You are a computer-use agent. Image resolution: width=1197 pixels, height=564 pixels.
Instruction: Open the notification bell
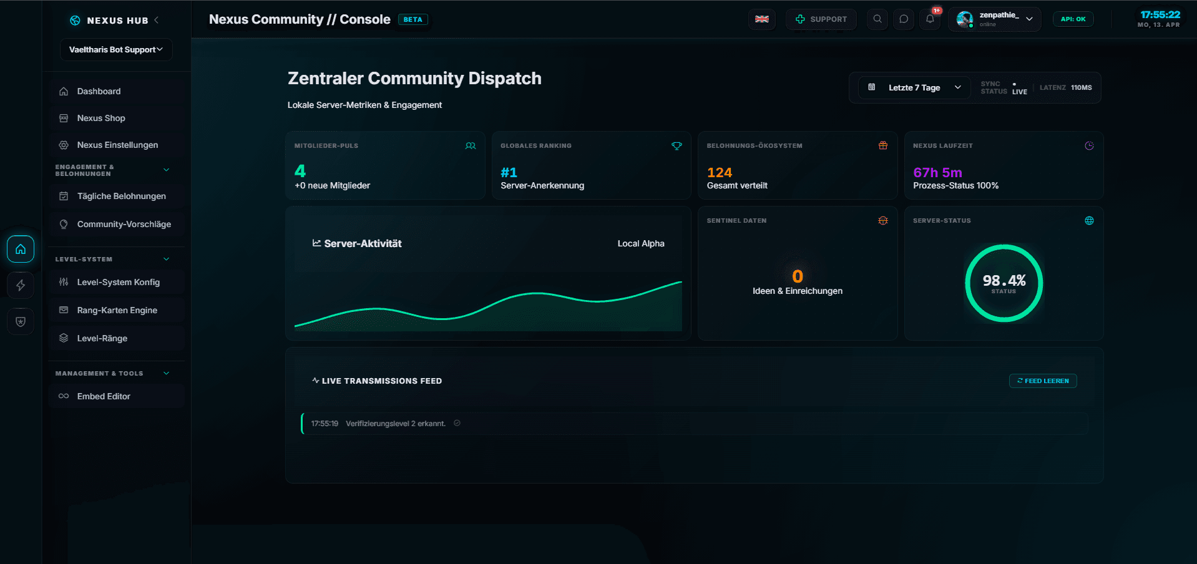click(930, 19)
